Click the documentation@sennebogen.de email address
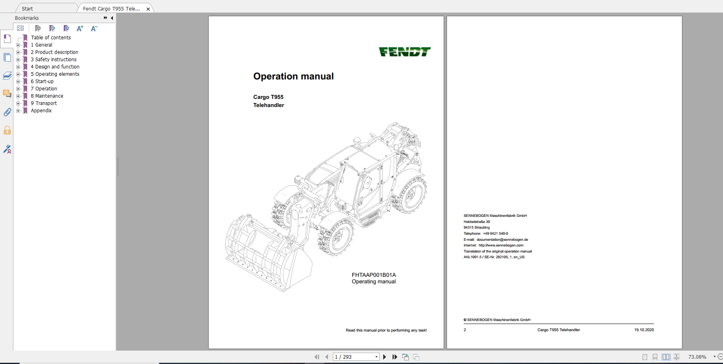723x364 pixels. point(502,240)
